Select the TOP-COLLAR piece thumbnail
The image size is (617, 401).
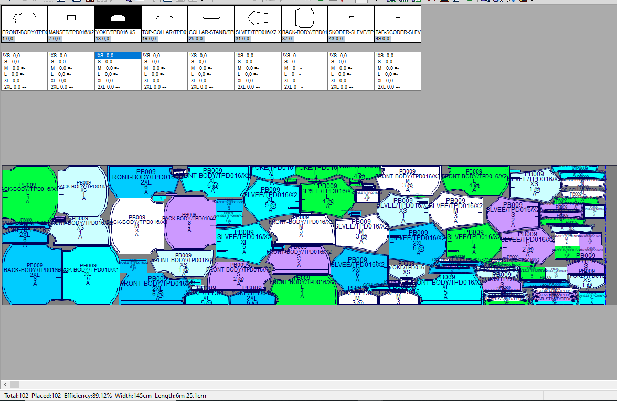(x=164, y=19)
